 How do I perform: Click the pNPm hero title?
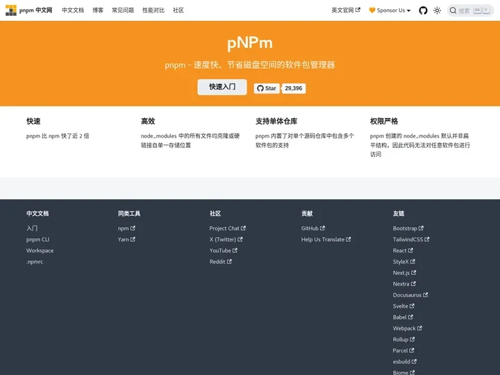250,43
